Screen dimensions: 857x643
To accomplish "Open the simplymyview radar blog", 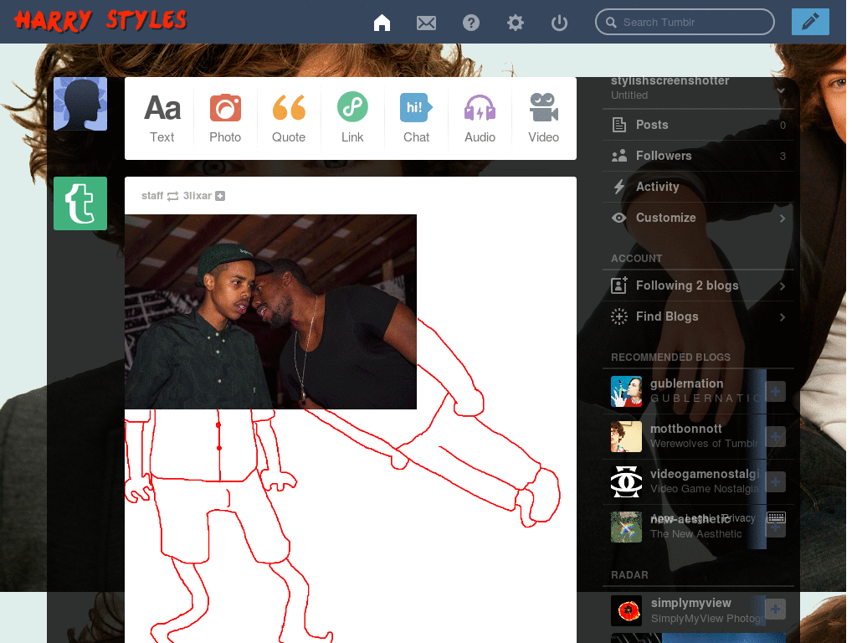I will coord(690,603).
